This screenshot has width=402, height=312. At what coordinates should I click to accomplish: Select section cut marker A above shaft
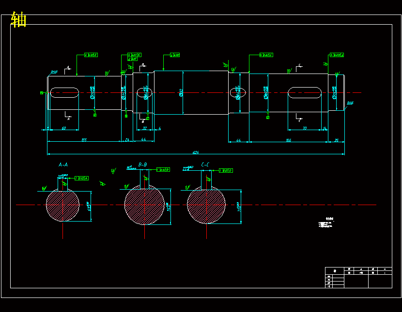point(68,70)
